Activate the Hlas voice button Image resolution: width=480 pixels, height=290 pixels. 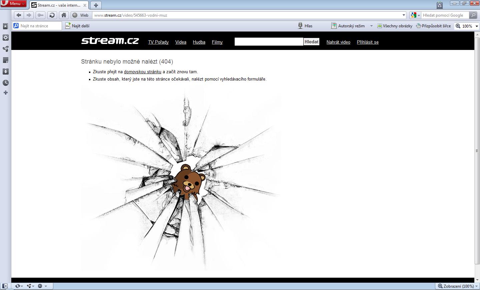tap(305, 26)
